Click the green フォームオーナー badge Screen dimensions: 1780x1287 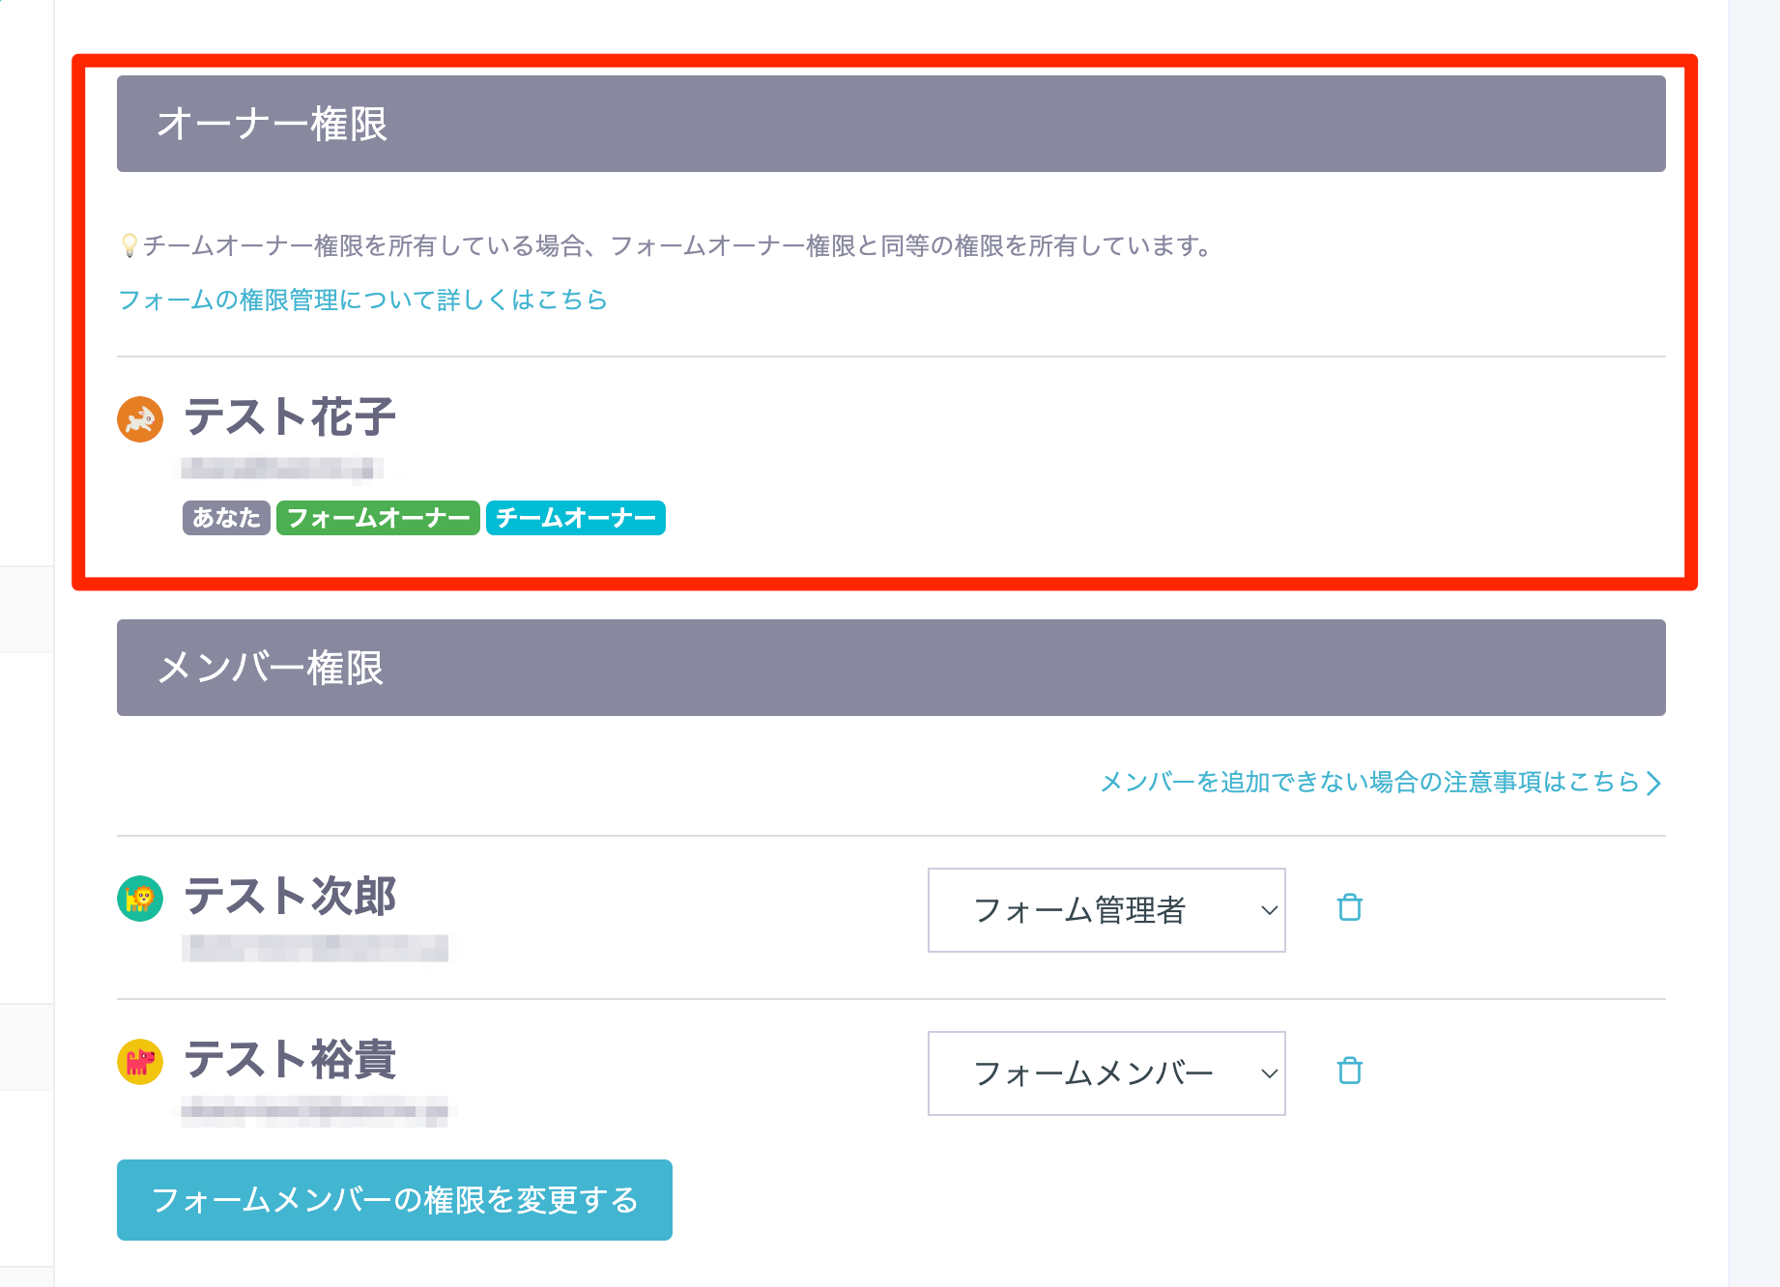point(378,518)
